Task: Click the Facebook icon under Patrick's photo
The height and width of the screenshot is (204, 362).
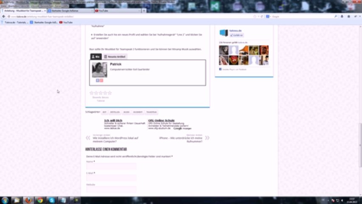Action: [x=98, y=80]
